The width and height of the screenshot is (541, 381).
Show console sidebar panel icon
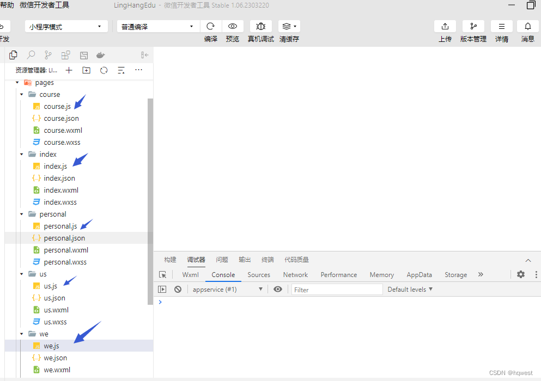click(x=162, y=289)
